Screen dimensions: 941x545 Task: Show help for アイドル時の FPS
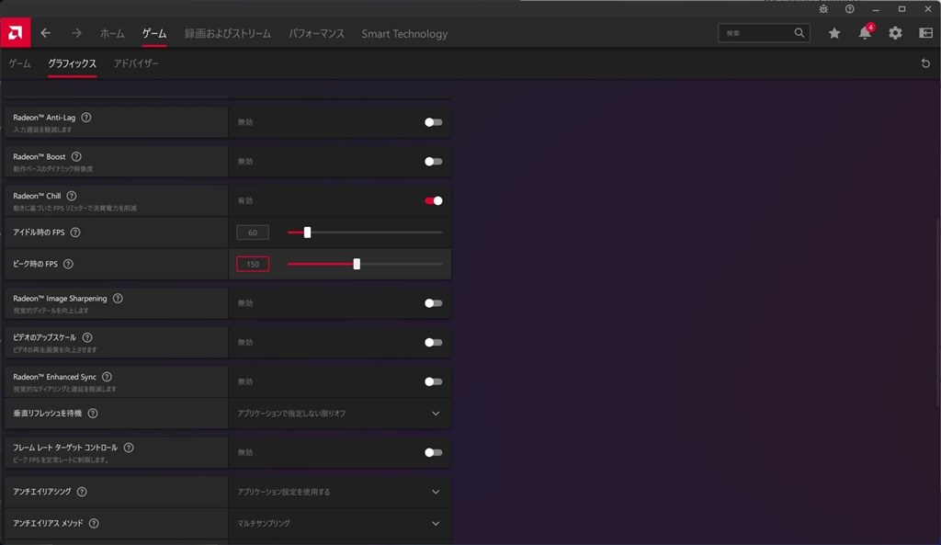point(75,233)
